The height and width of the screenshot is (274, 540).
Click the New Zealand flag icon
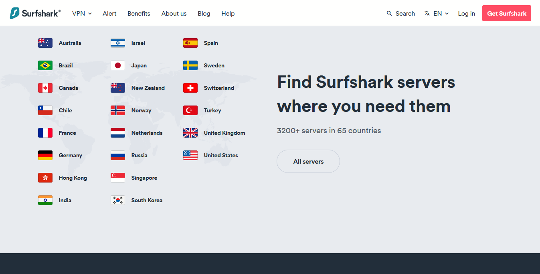tap(118, 88)
